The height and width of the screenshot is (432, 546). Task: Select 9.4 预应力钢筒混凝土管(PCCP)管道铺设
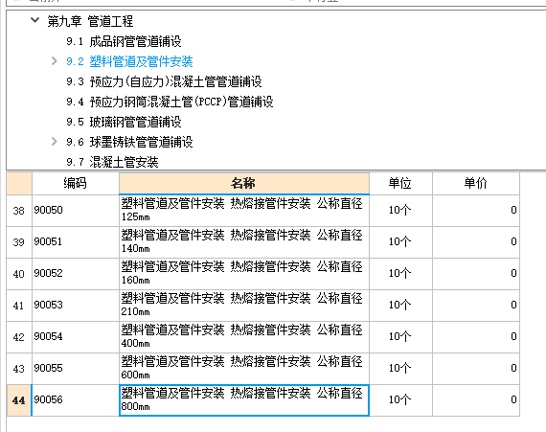click(x=170, y=102)
